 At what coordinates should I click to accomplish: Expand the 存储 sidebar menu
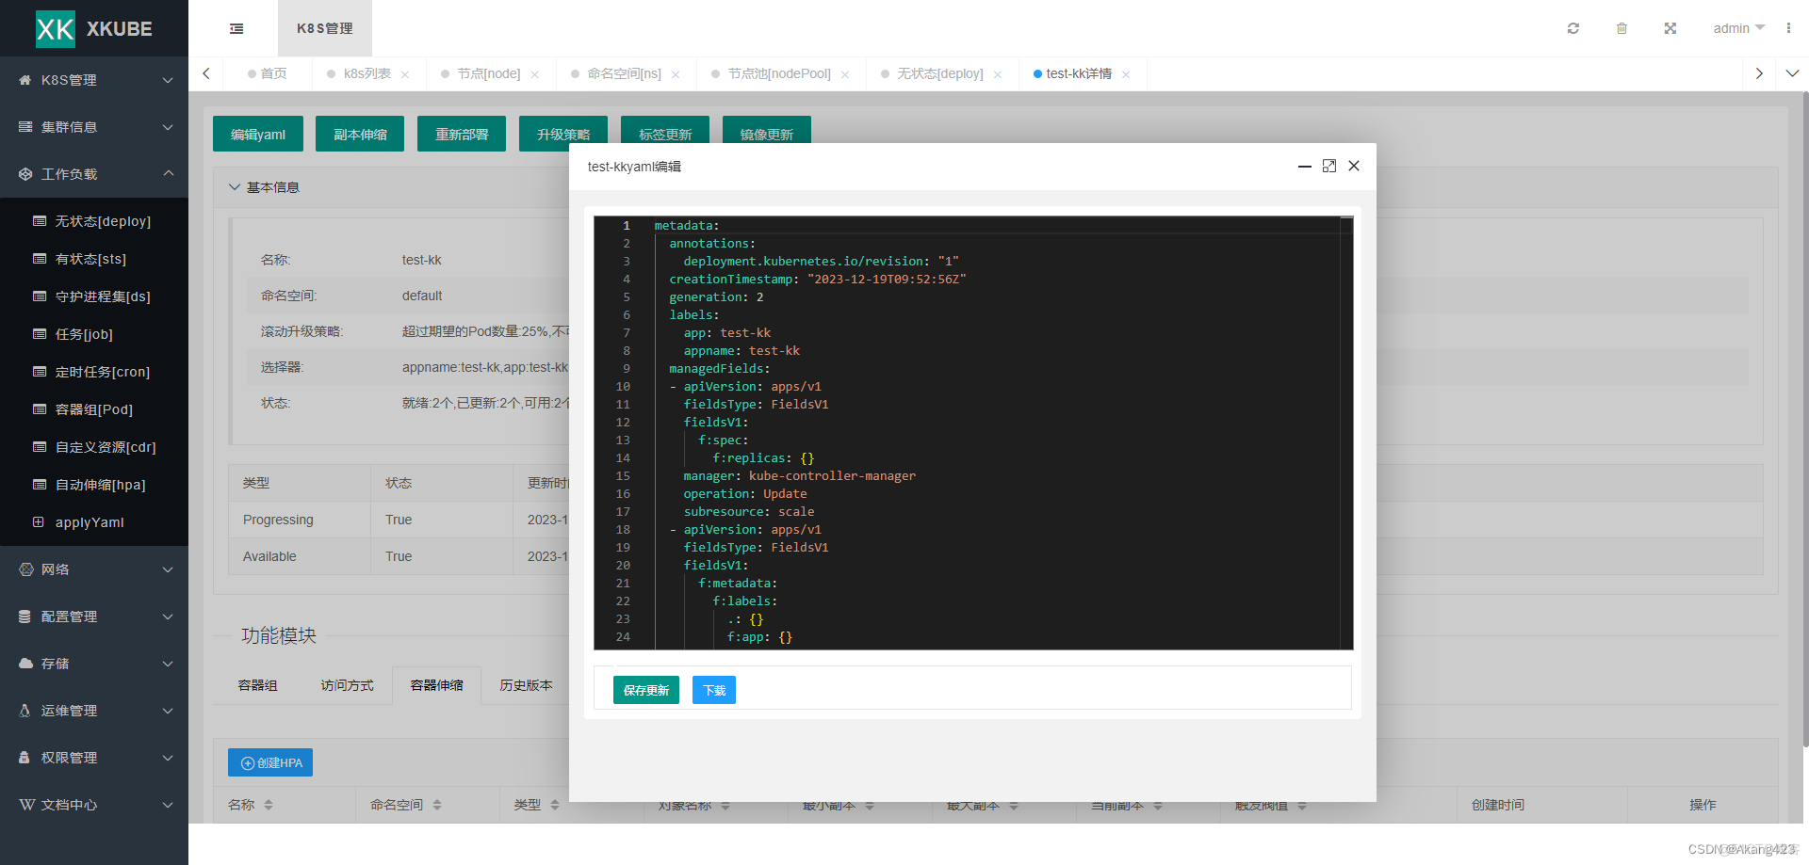pyautogui.click(x=94, y=664)
